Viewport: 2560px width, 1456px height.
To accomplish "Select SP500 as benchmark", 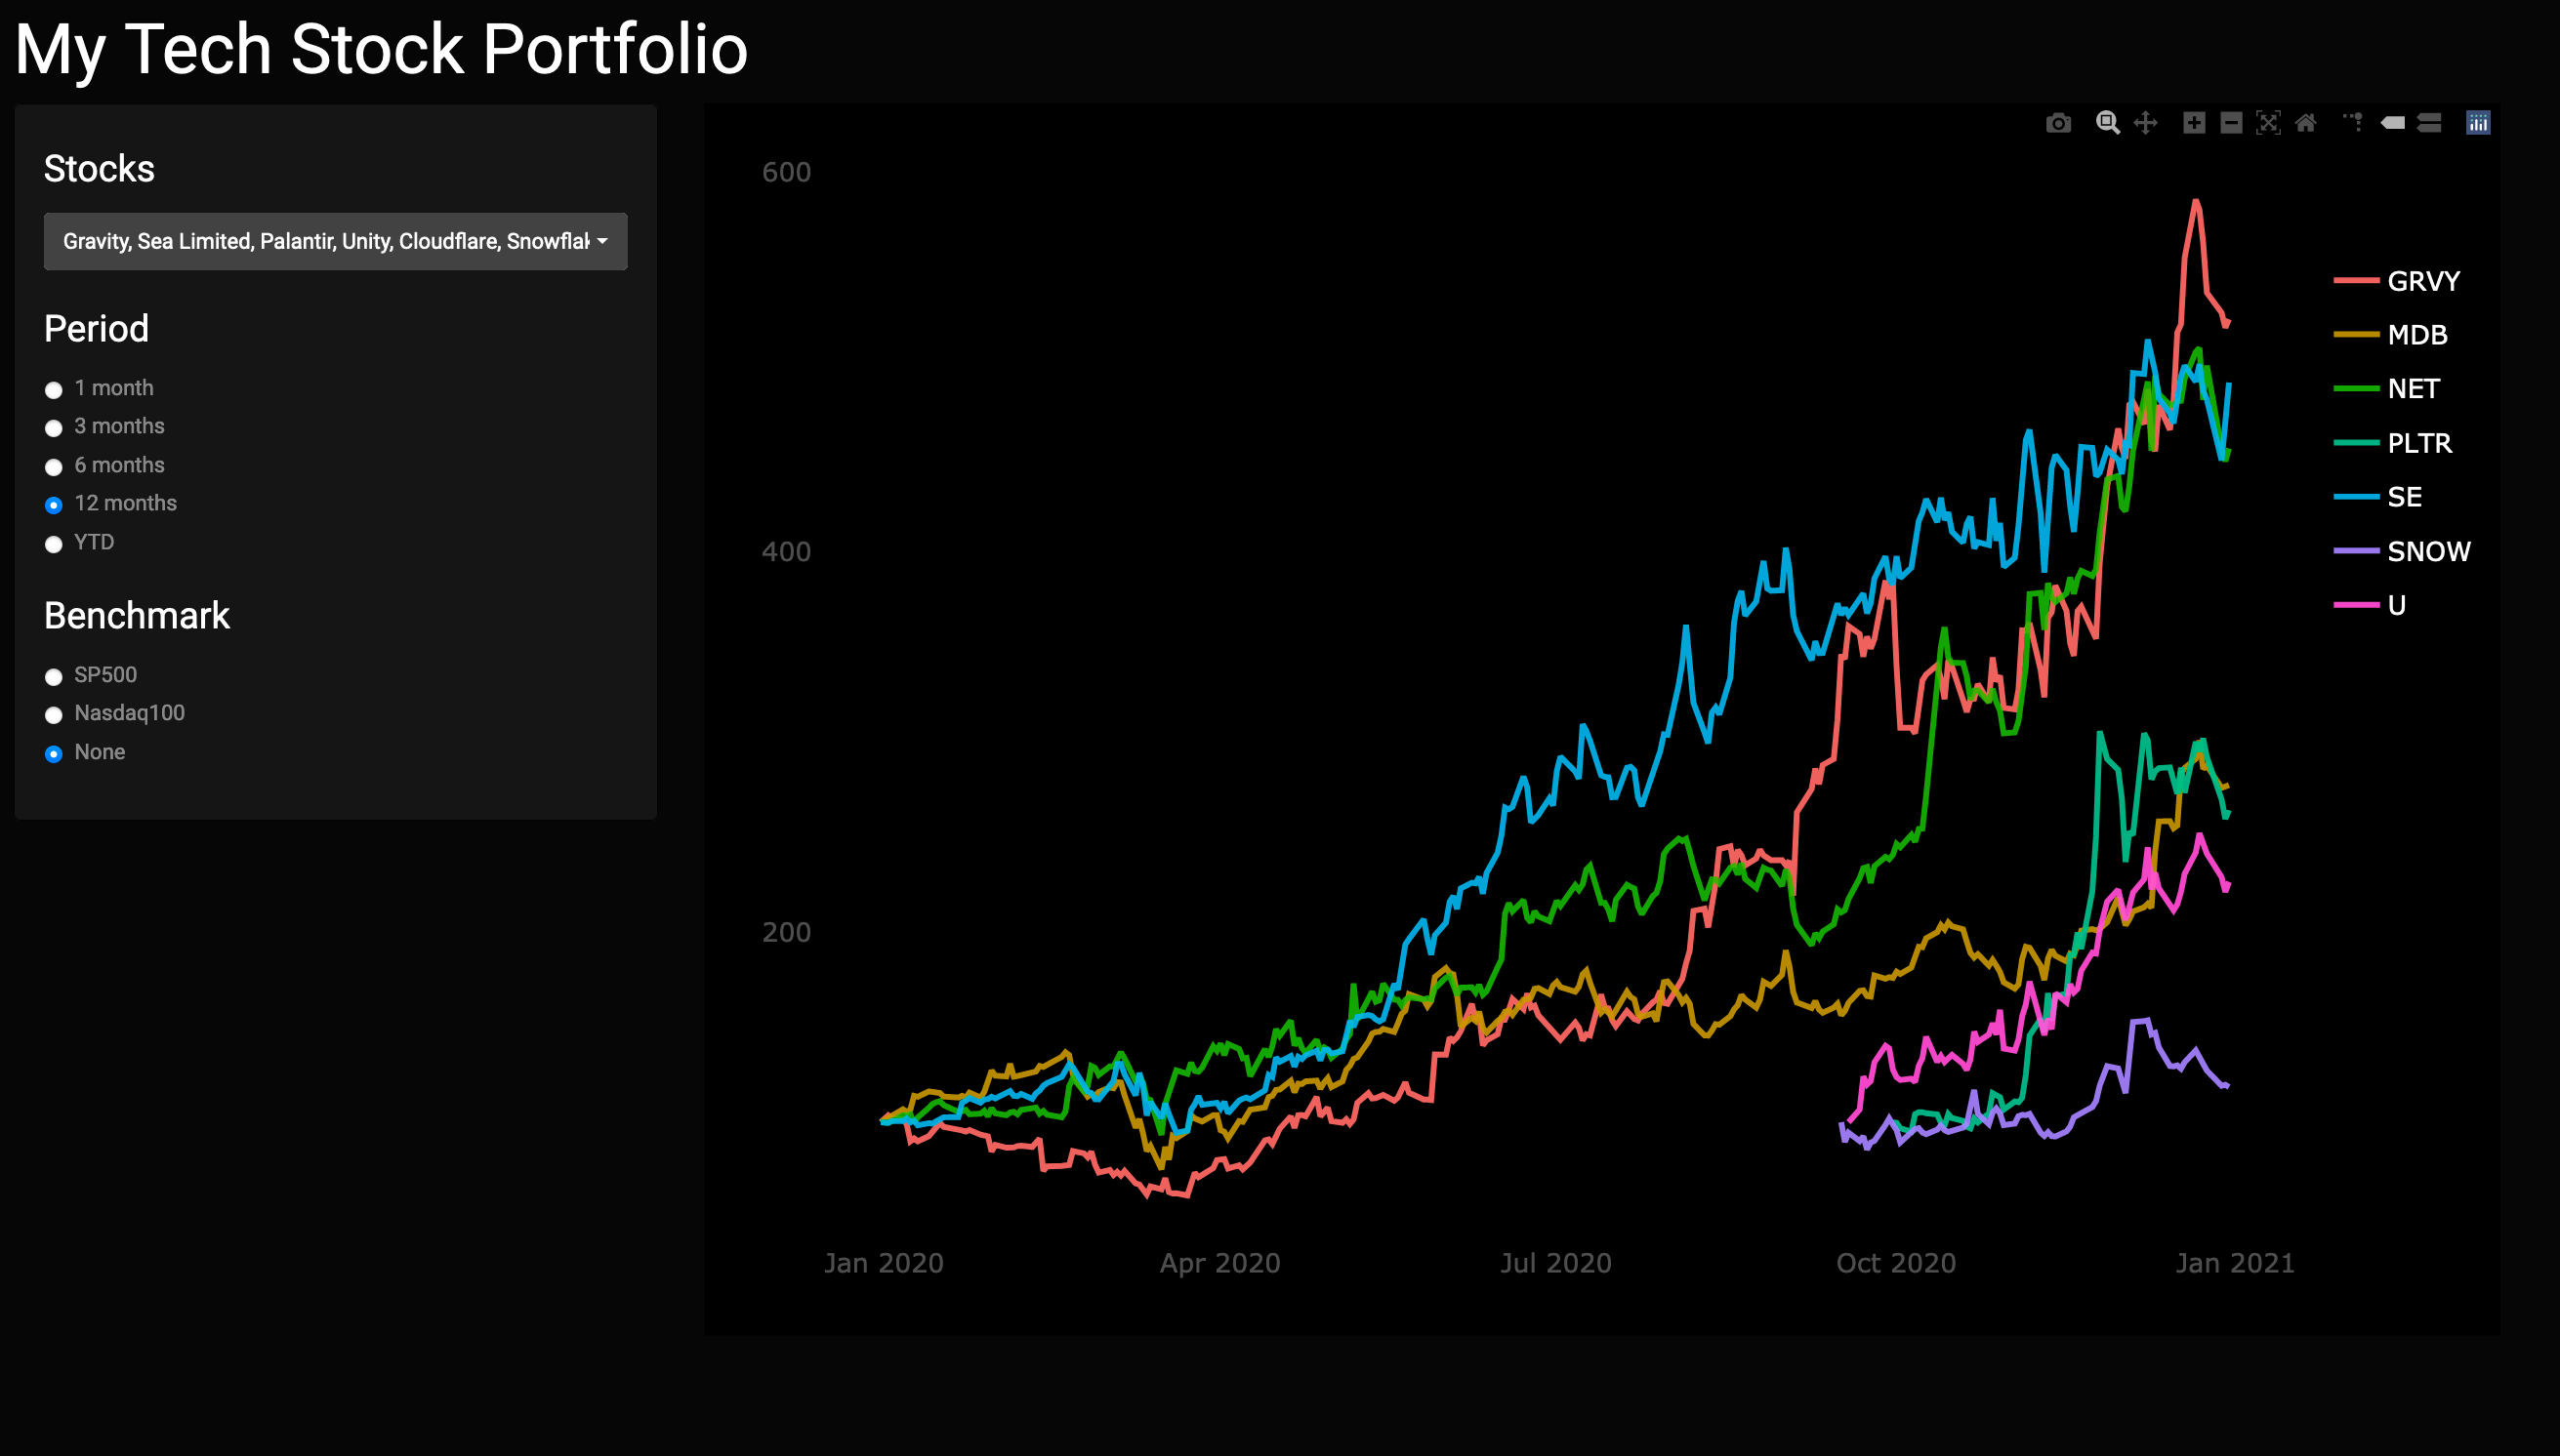I will (54, 677).
